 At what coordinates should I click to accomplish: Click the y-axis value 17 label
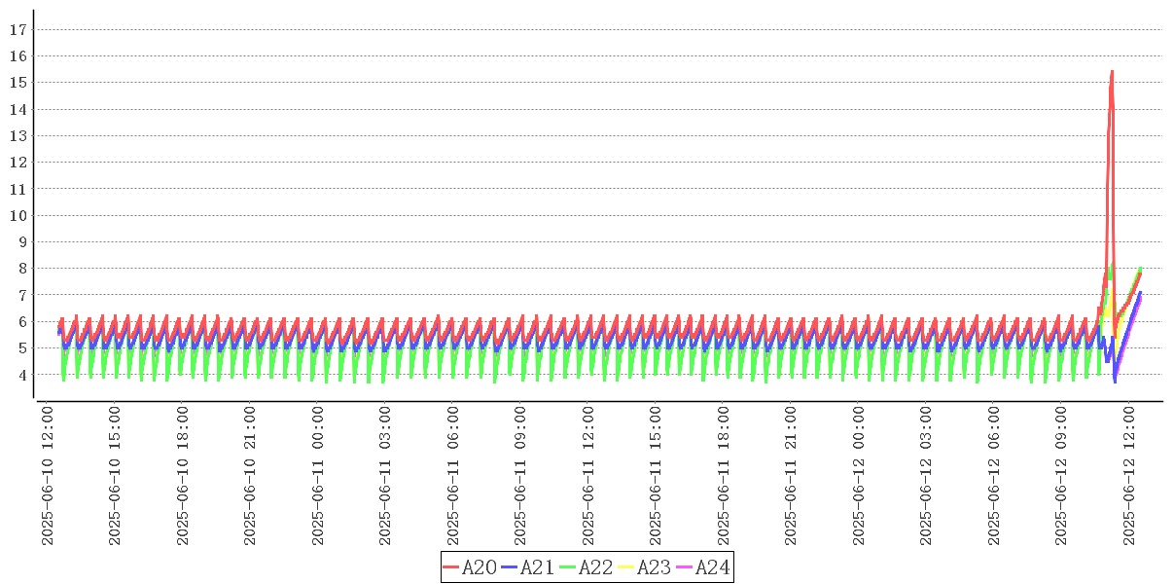17,29
